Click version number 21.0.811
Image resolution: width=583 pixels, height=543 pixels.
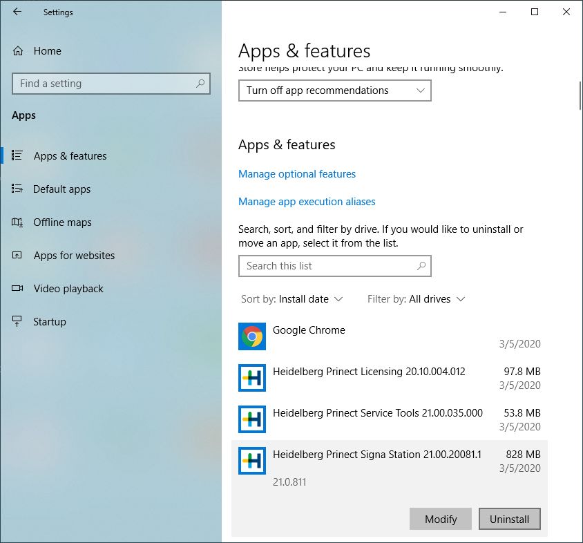pyautogui.click(x=289, y=482)
